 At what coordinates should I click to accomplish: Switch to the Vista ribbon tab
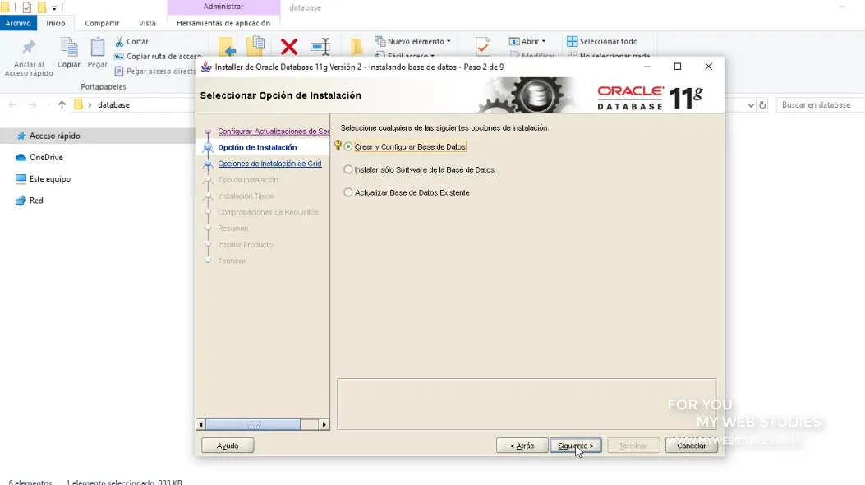click(x=147, y=23)
